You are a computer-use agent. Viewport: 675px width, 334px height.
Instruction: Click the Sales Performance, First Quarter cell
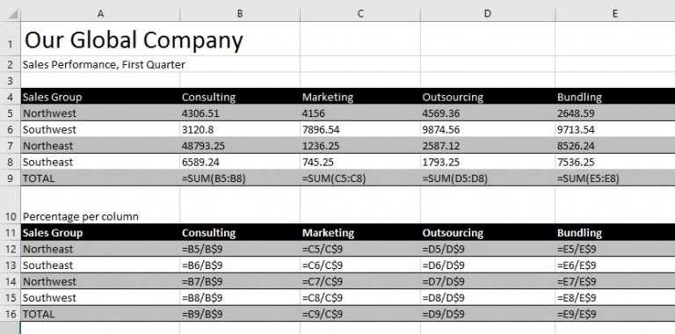(x=100, y=64)
